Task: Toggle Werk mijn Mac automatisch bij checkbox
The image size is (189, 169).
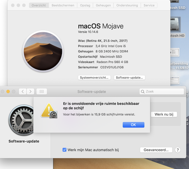Action: coord(64,150)
